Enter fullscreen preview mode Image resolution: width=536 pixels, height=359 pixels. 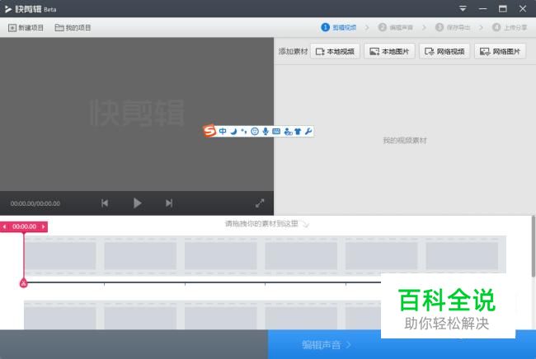(x=260, y=203)
